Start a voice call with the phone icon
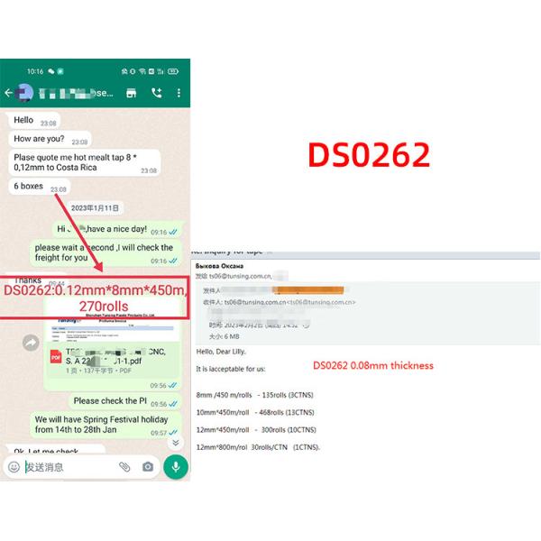 (156, 93)
